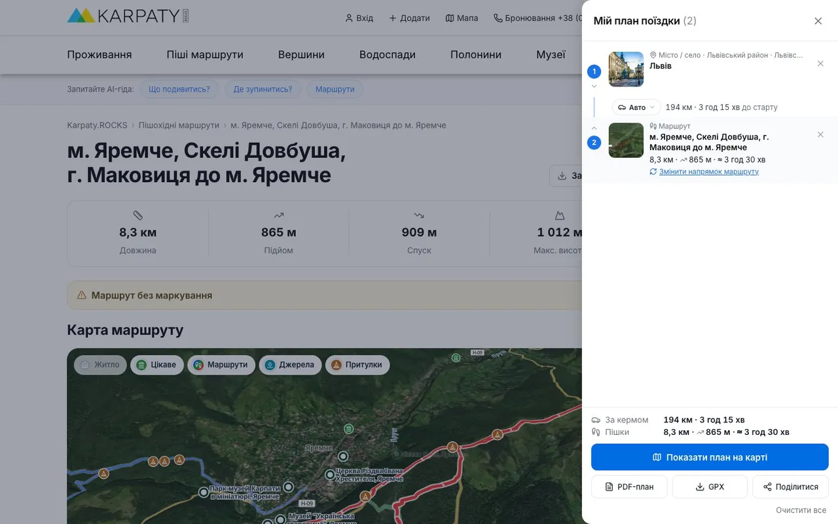
Task: Close the trip plan panel
Action: tap(818, 21)
